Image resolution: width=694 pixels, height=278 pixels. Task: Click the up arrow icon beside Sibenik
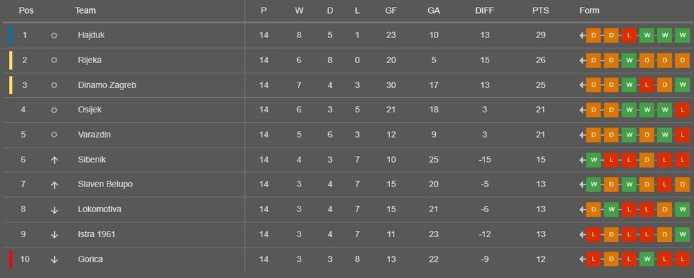(54, 160)
